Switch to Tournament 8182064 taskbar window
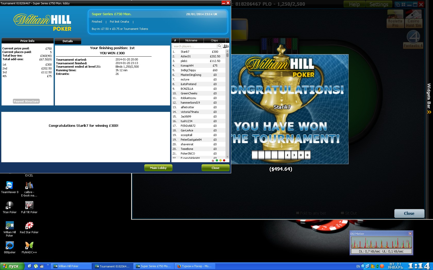The height and width of the screenshot is (270, 433). 113,266
